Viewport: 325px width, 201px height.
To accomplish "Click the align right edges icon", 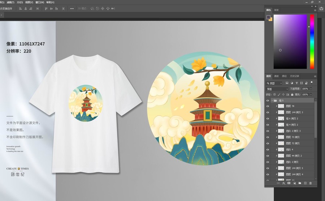I will point(31,9).
